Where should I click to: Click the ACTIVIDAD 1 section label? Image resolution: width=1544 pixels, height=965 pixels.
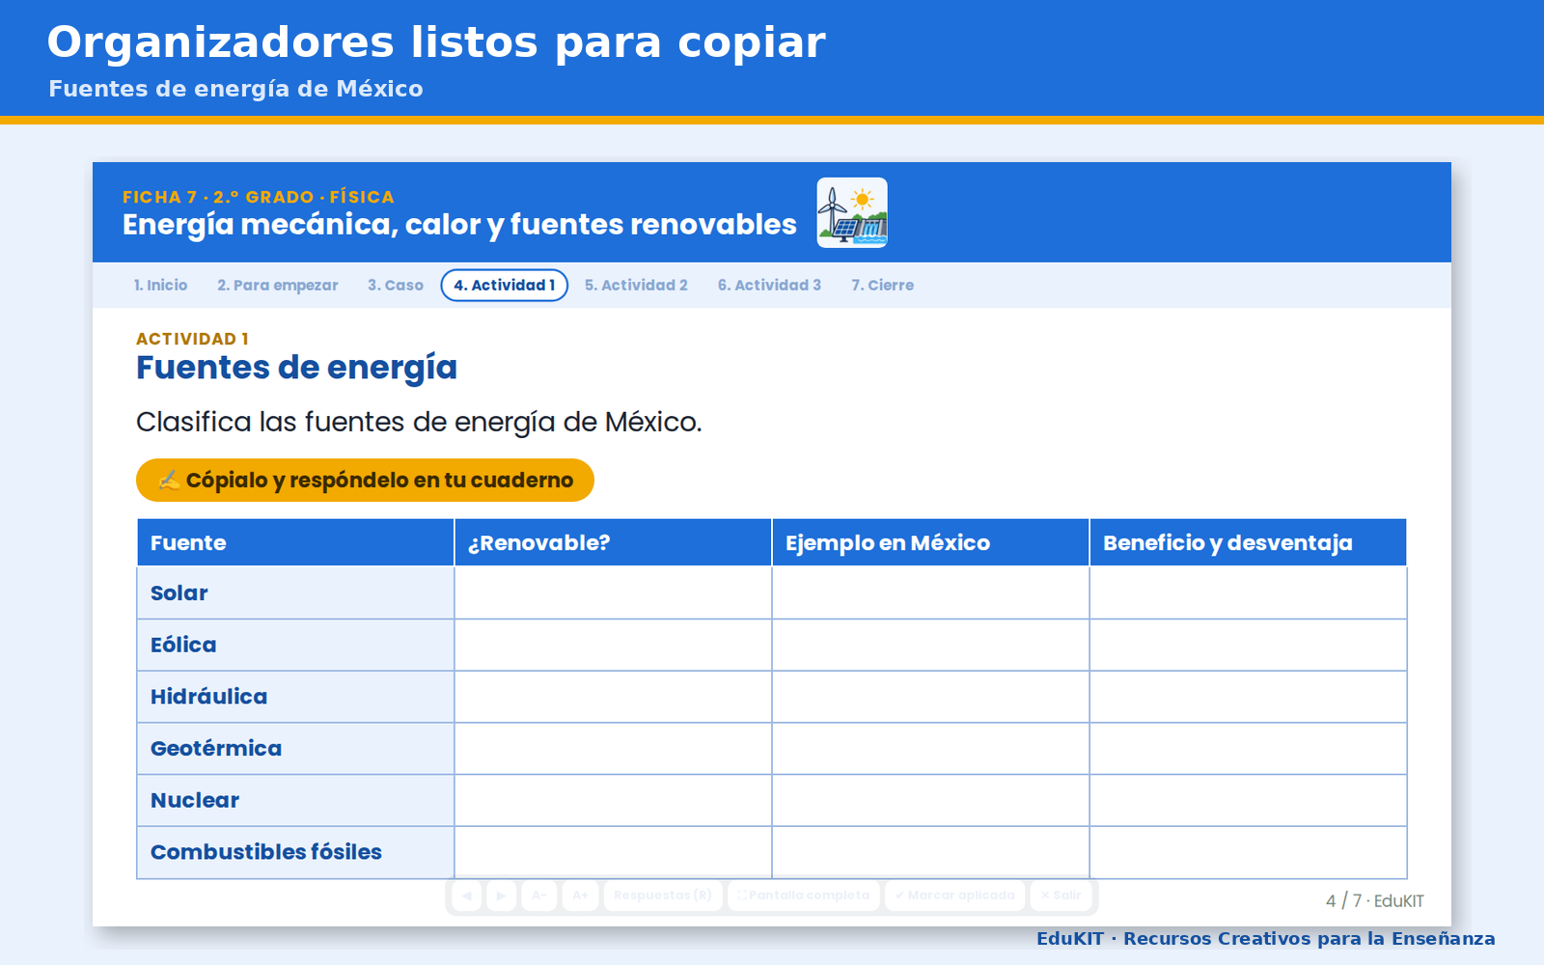(x=192, y=339)
